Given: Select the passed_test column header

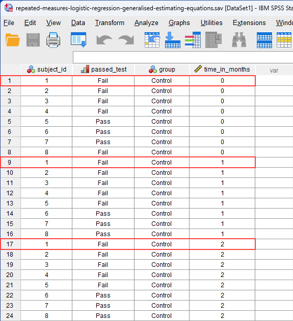Looking at the screenshot, I should (x=103, y=70).
